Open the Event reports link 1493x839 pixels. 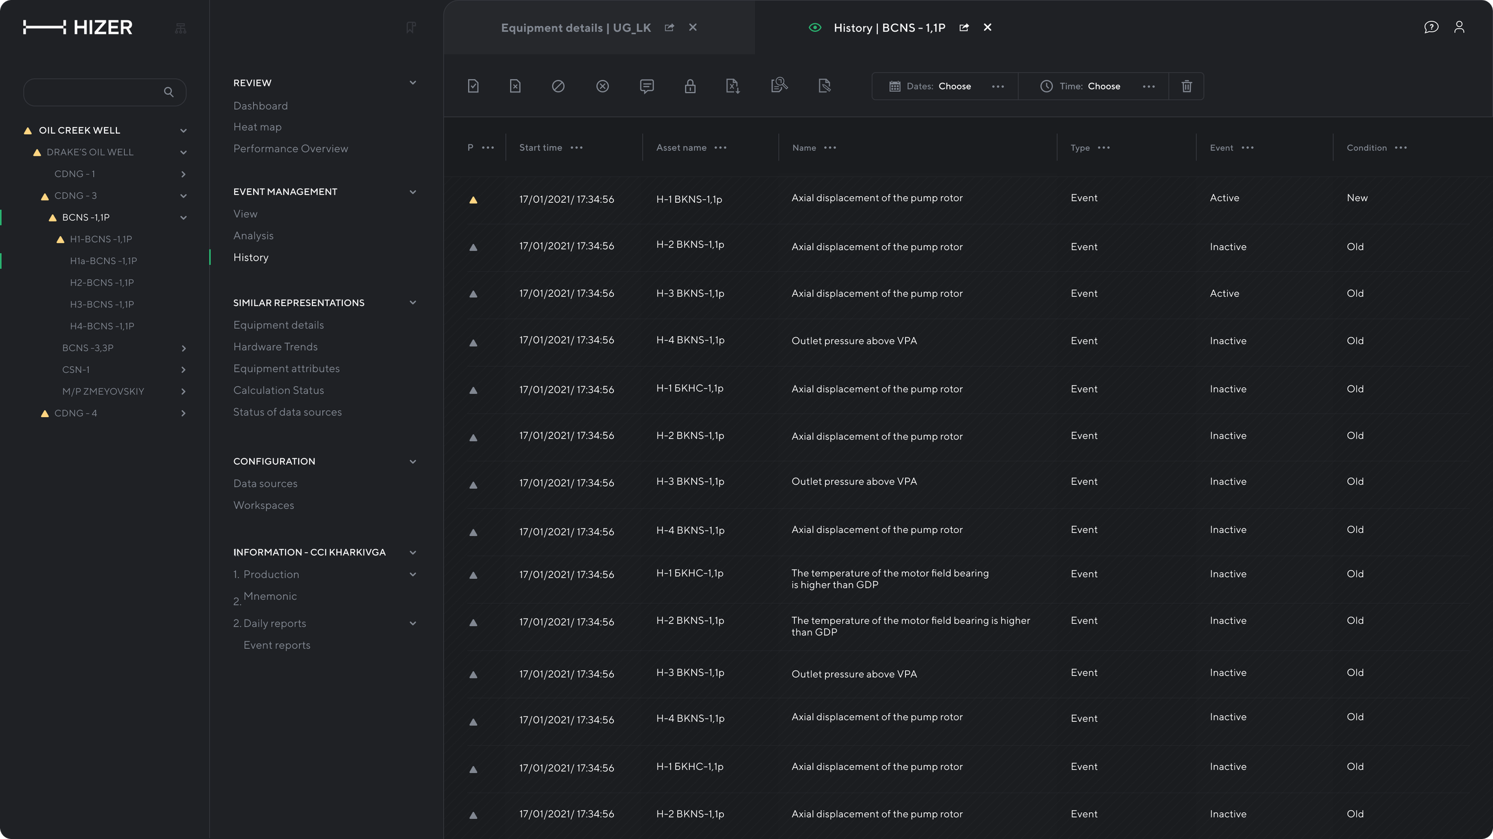(x=277, y=645)
